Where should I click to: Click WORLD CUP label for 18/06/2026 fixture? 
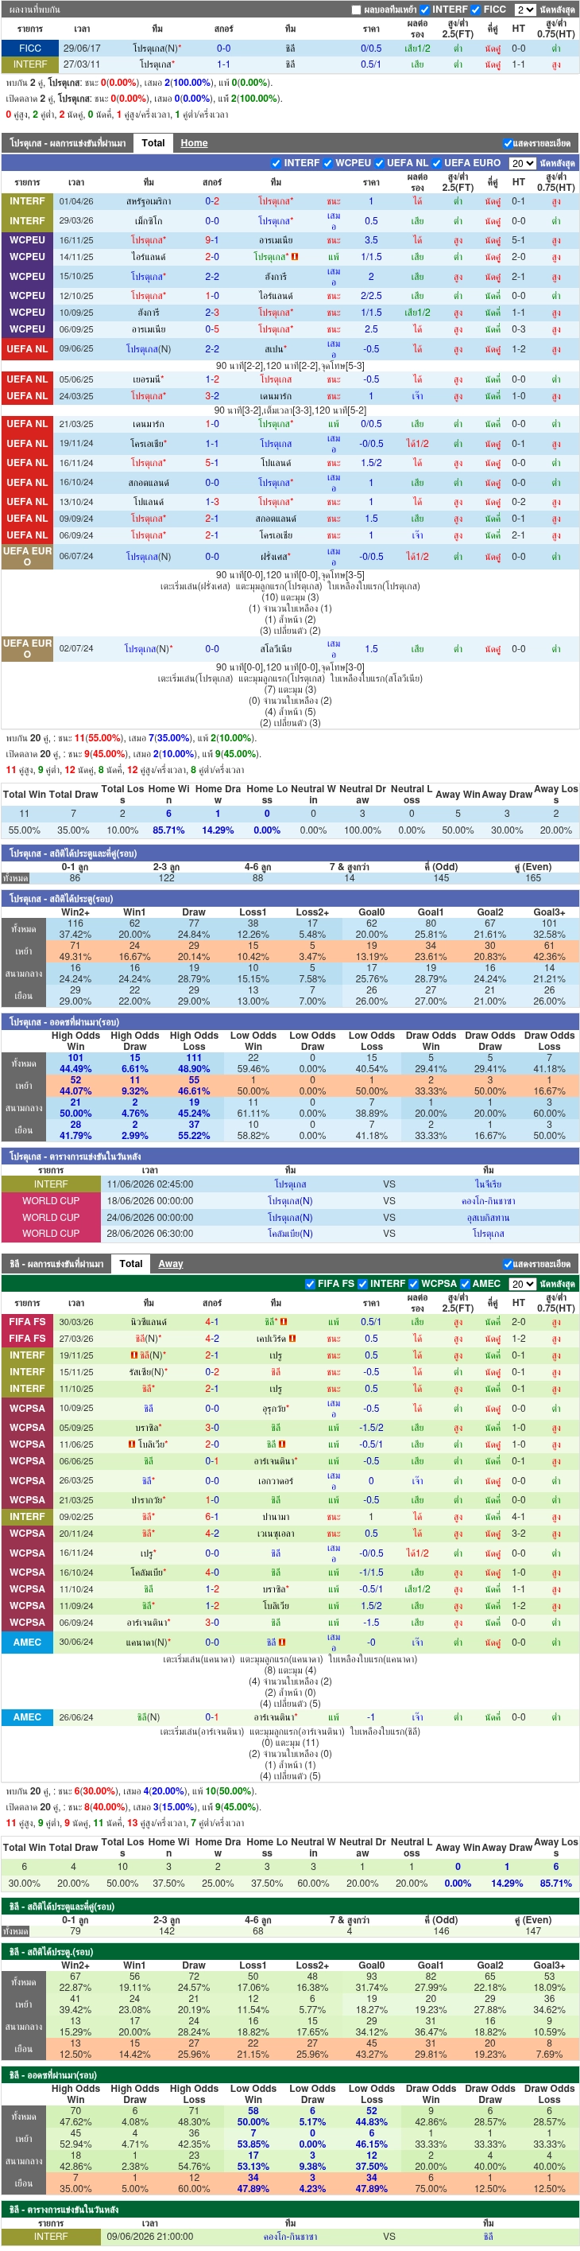pos(51,1200)
